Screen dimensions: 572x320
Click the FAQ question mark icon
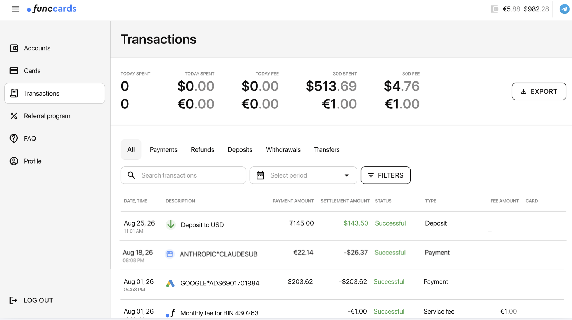[x=14, y=138]
